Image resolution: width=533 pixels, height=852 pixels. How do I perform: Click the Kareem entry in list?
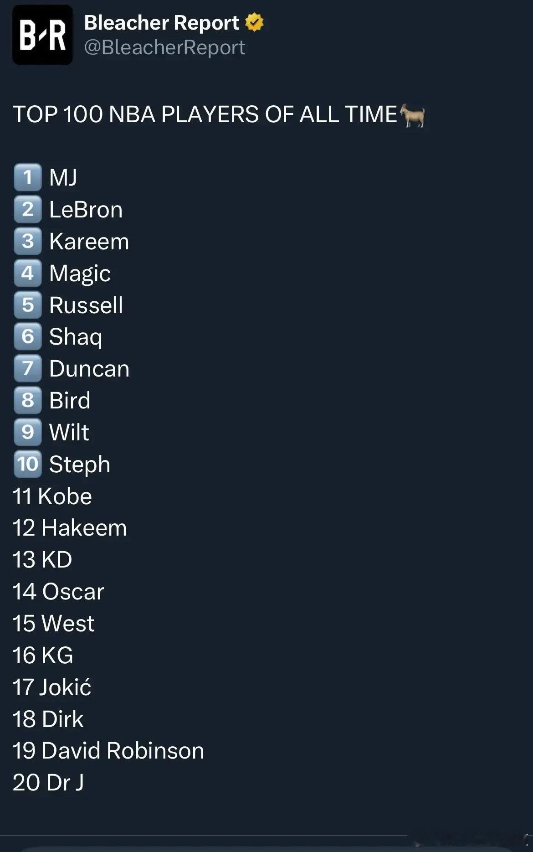tap(89, 241)
